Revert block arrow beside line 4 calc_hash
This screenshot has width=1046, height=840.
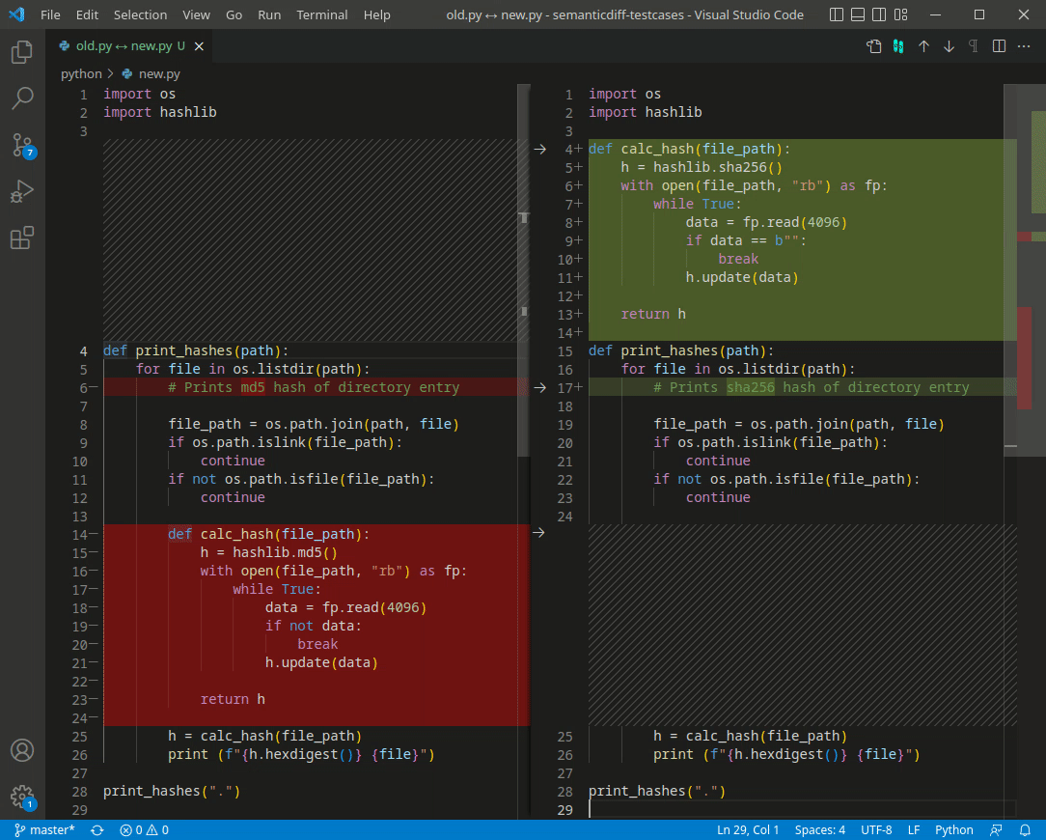tap(540, 149)
